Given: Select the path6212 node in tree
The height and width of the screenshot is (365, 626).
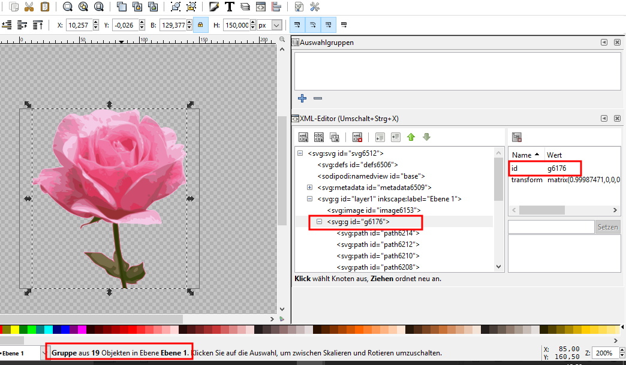Looking at the screenshot, I should point(378,245).
